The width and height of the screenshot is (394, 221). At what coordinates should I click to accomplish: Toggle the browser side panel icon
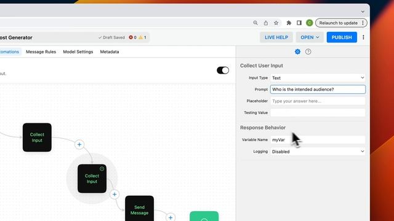tap(299, 23)
